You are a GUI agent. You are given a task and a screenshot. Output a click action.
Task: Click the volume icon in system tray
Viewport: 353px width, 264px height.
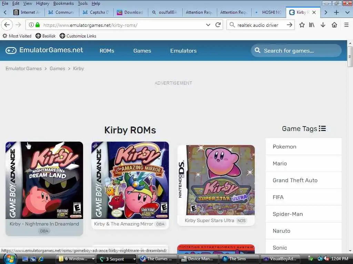pyautogui.click(x=326, y=258)
